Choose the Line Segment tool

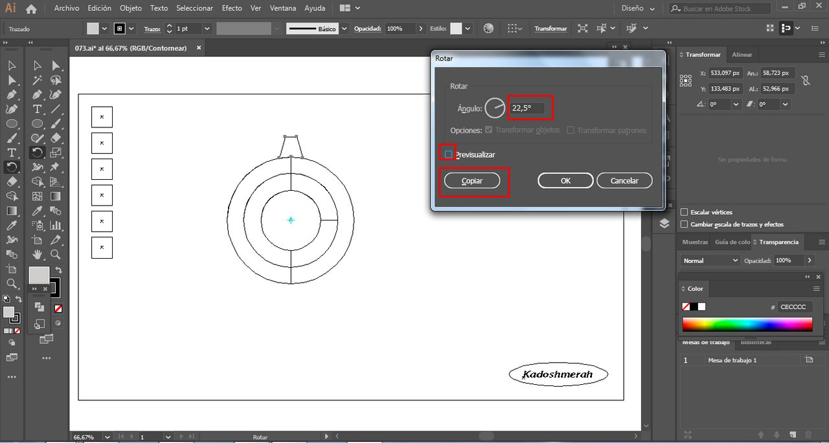tap(56, 109)
